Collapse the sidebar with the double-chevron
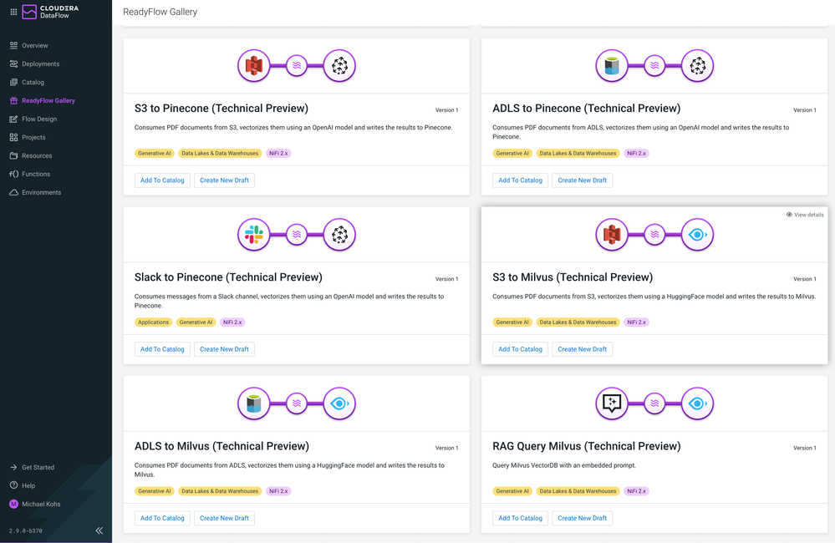Viewport: 835px width, 543px height. [x=99, y=530]
